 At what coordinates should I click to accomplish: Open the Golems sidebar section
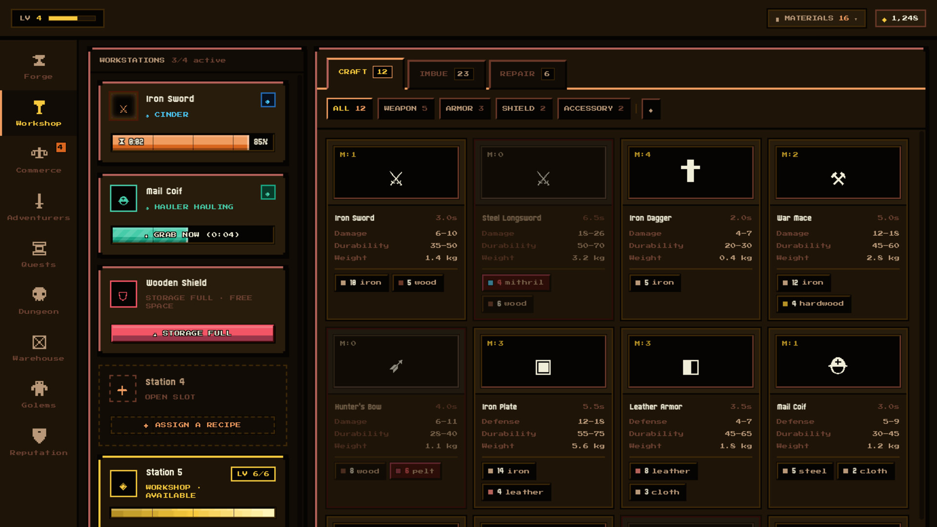pos(39,395)
